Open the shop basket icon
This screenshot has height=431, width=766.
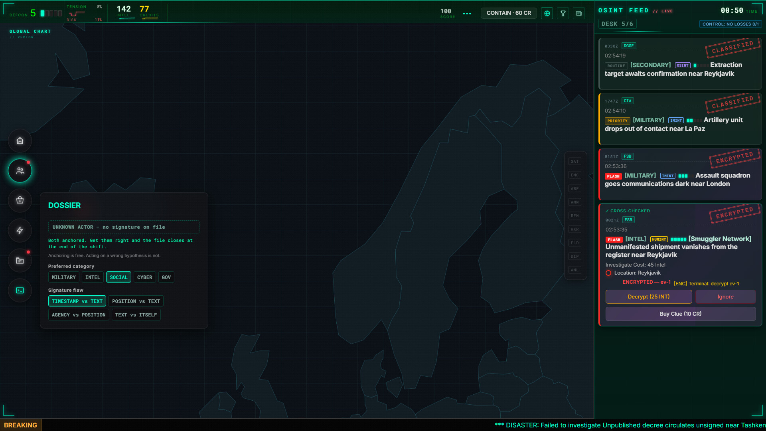[20, 200]
